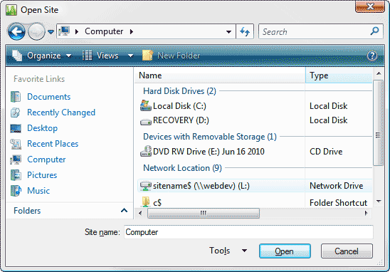Click horizontal scrollbar left arrow

click(x=140, y=213)
